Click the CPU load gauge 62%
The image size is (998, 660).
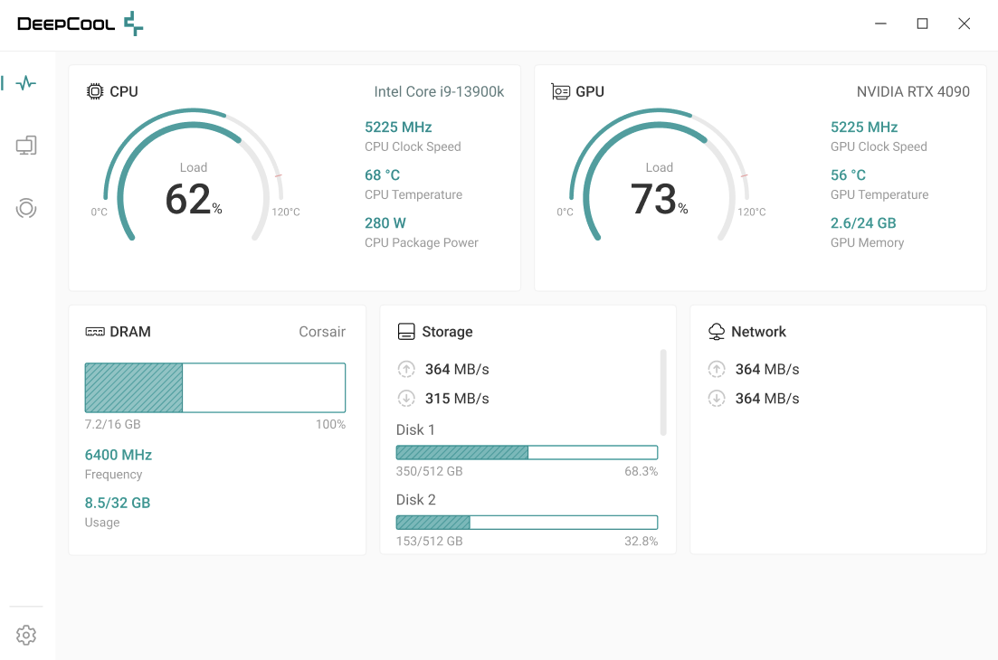(x=194, y=174)
